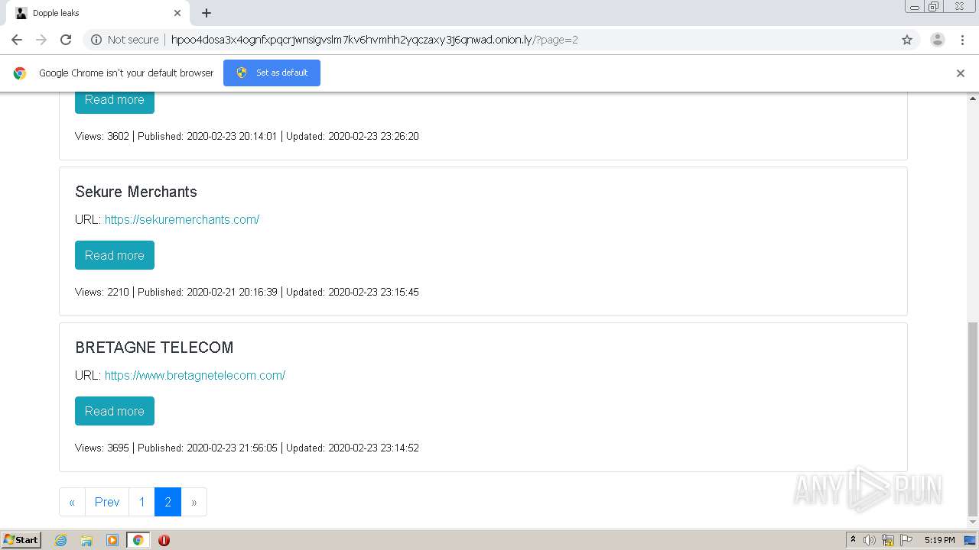Open the Chrome profile avatar
The height and width of the screenshot is (550, 979).
pos(938,40)
